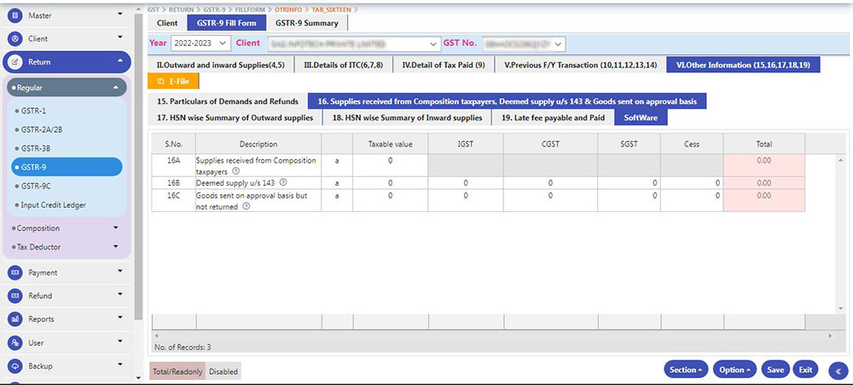Viewport: 853px width, 385px height.
Task: Click help icon beside Deemed supply u/s 143
Action: 283,182
